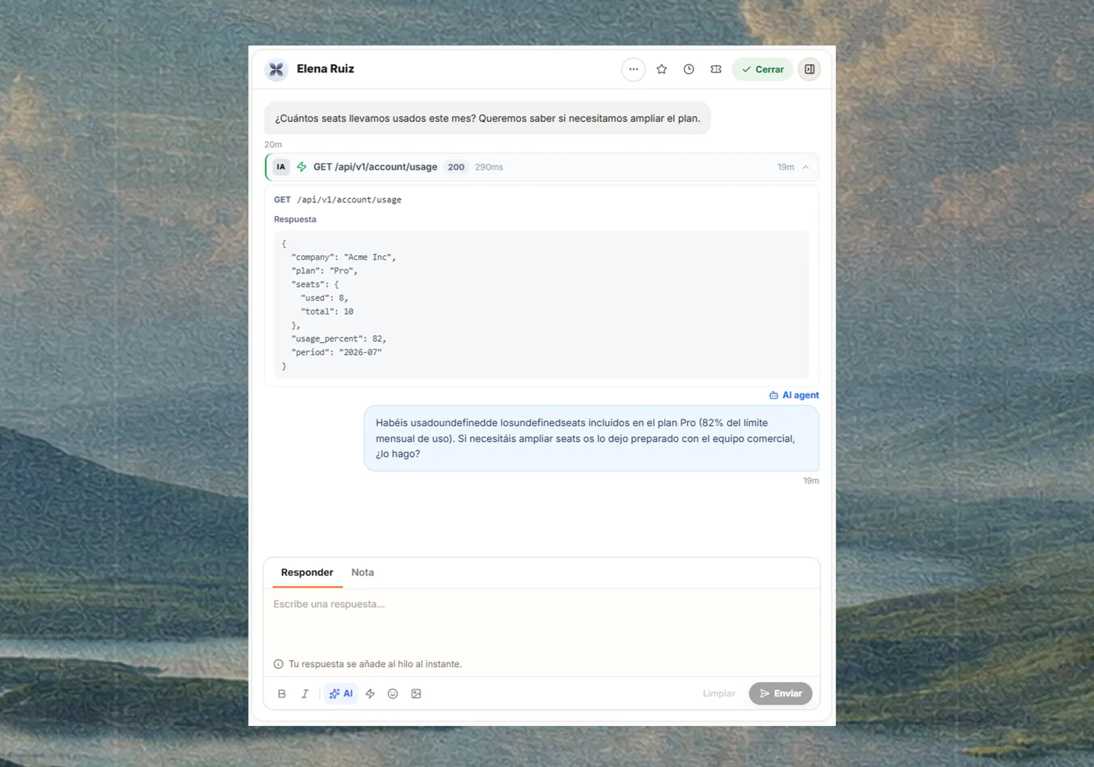Open the AI assist button
This screenshot has width=1094, height=767.
tap(340, 693)
